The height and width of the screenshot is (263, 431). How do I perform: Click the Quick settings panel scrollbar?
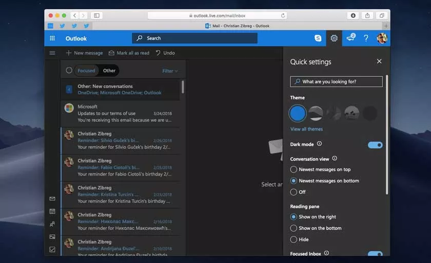(387, 135)
